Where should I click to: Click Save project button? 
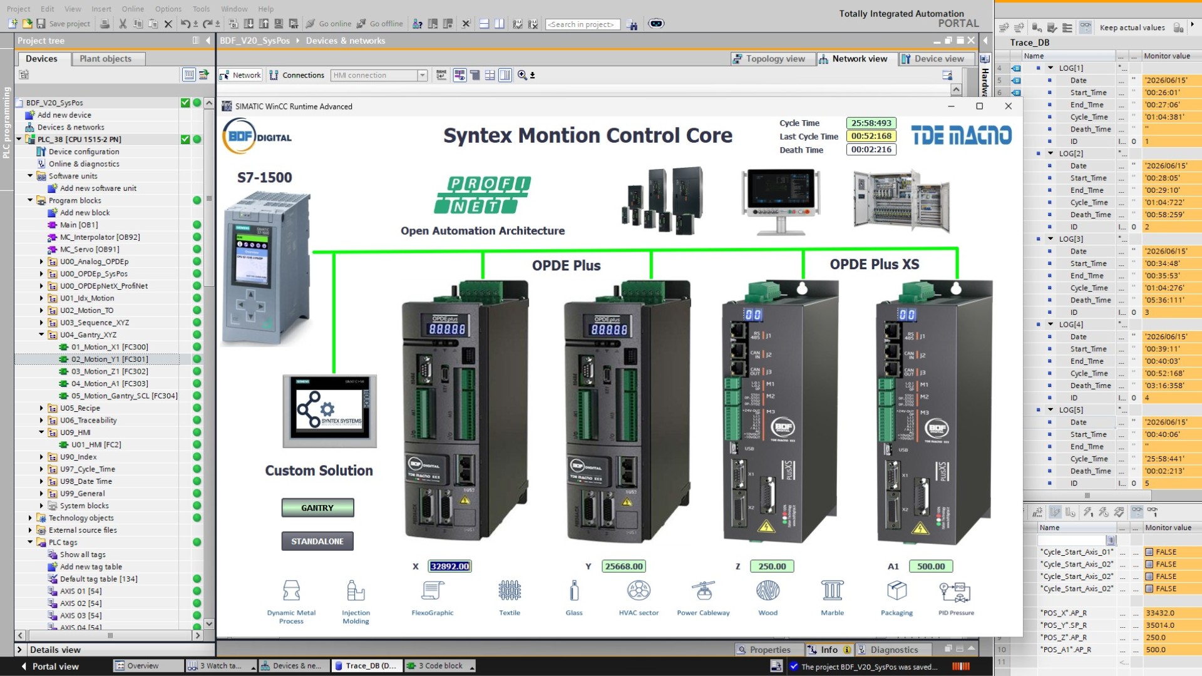click(x=63, y=24)
